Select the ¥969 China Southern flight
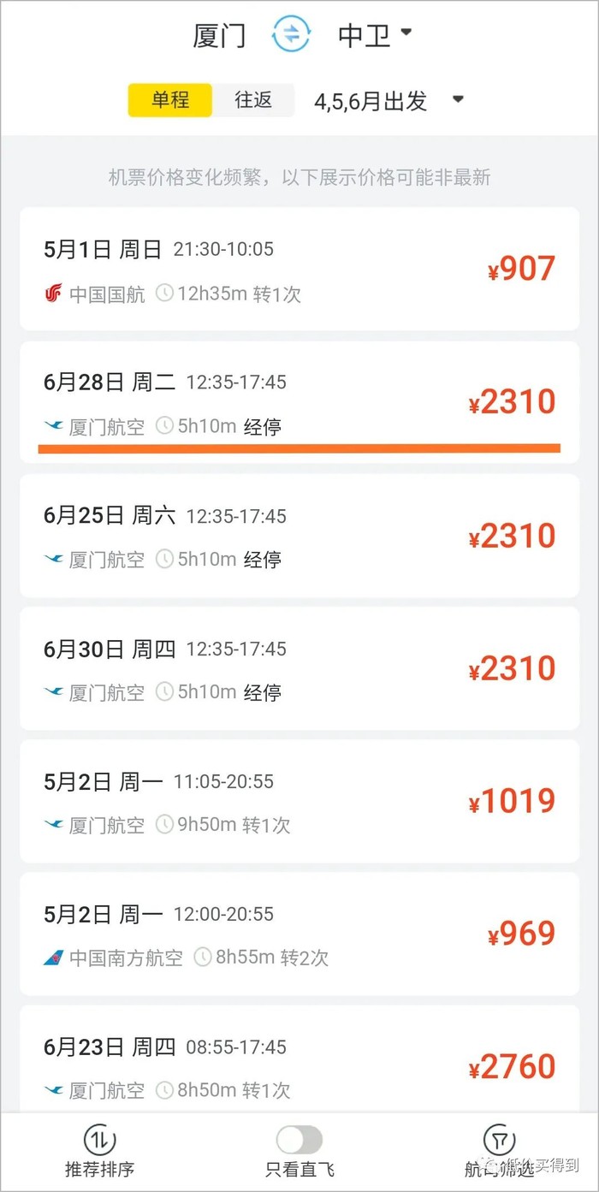The height and width of the screenshot is (1192, 599). coord(299,934)
